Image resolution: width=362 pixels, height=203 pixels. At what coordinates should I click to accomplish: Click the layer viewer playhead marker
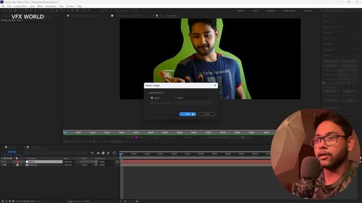pyautogui.click(x=64, y=133)
